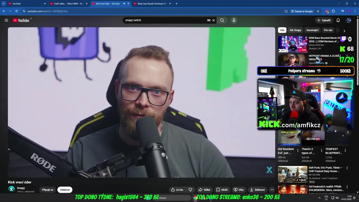
Task: Open the install app icon in address bar
Action: [286, 11]
